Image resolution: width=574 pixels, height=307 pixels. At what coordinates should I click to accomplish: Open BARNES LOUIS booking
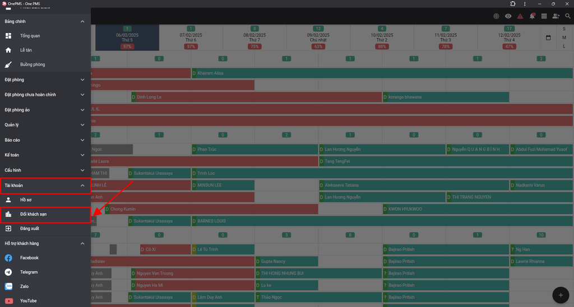tap(382, 221)
